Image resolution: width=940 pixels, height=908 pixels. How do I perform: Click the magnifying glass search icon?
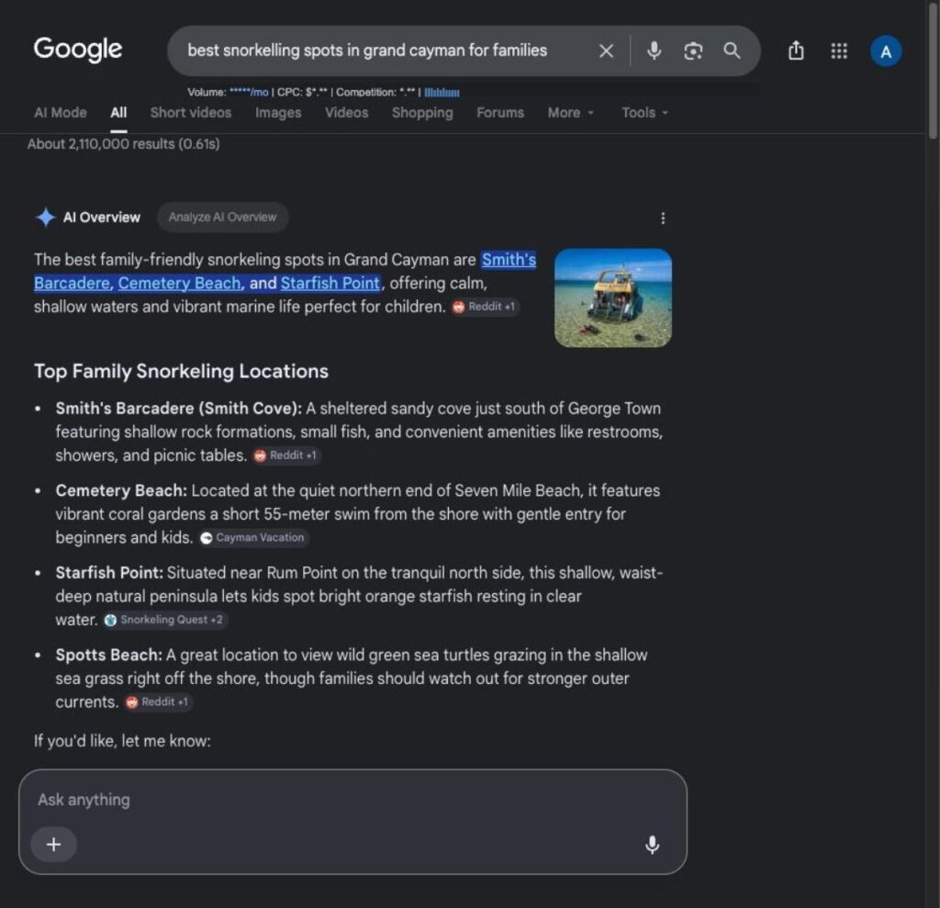click(732, 50)
